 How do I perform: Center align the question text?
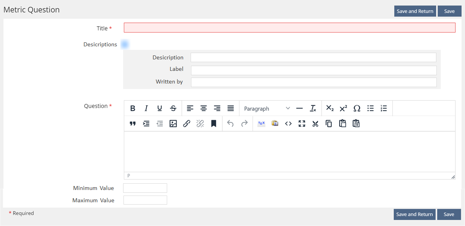pyautogui.click(x=204, y=108)
